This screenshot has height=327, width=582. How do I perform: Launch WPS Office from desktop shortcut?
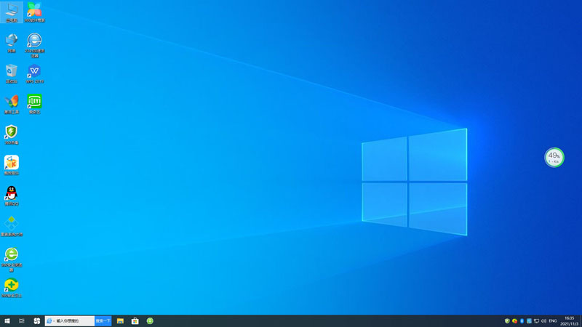[x=34, y=71]
